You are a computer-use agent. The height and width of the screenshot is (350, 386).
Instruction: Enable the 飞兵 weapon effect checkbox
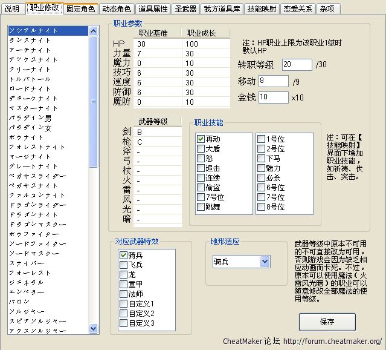[x=124, y=265]
